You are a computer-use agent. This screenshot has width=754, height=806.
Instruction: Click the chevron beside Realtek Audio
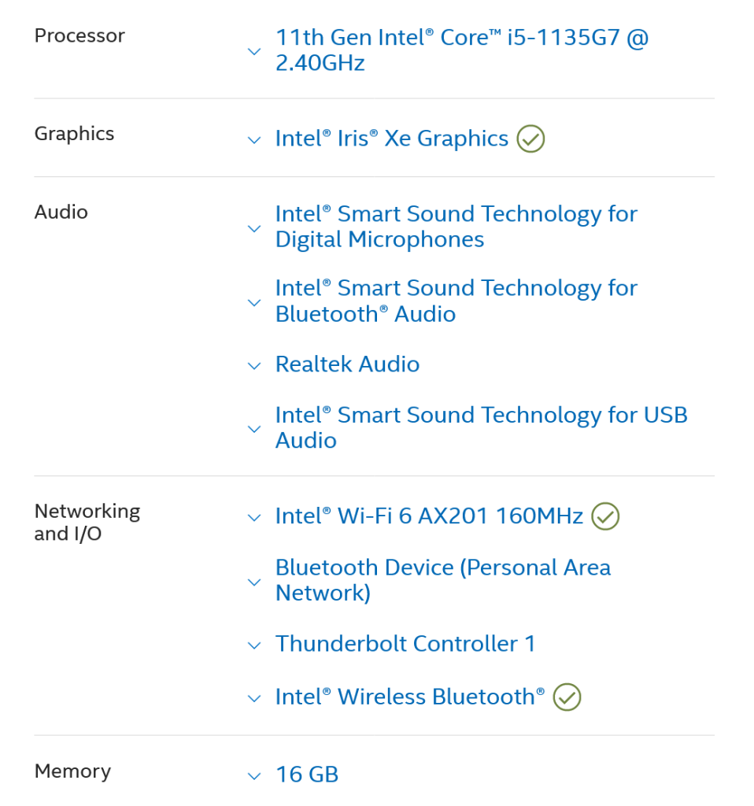click(253, 366)
